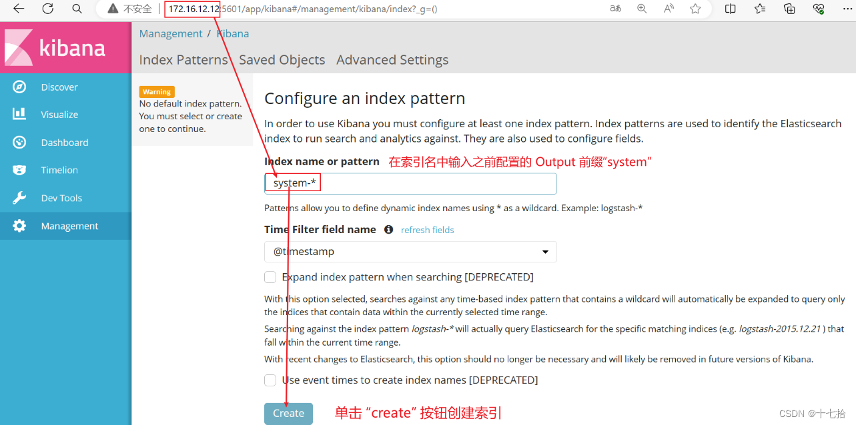Click the Dashboard gauge icon
This screenshot has height=425, width=856.
click(19, 142)
